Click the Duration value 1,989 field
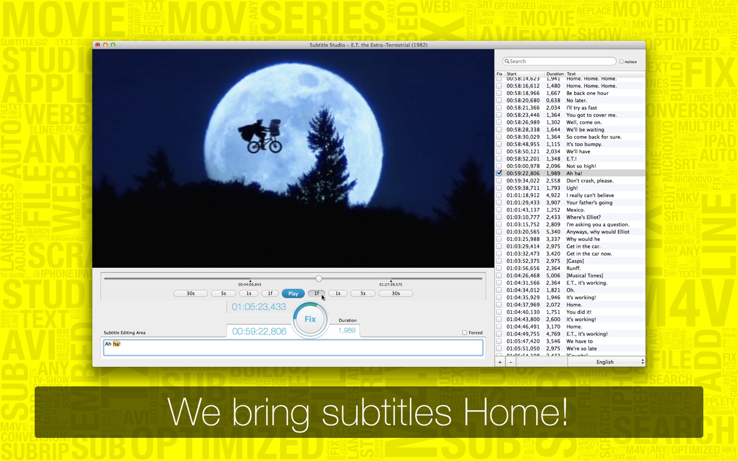Image resolution: width=738 pixels, height=461 pixels. 347,330
